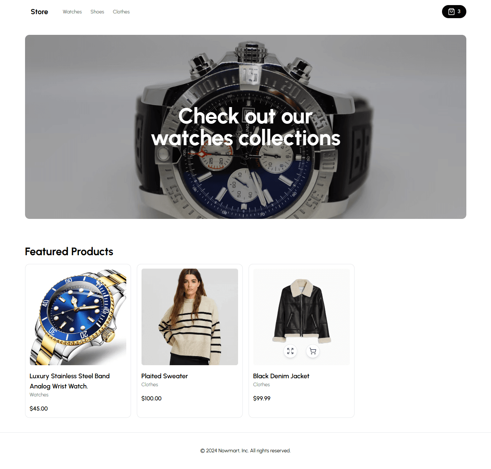Screen dimensions: 491x469
Task: Go to Store home logo
Action: [x=39, y=12]
